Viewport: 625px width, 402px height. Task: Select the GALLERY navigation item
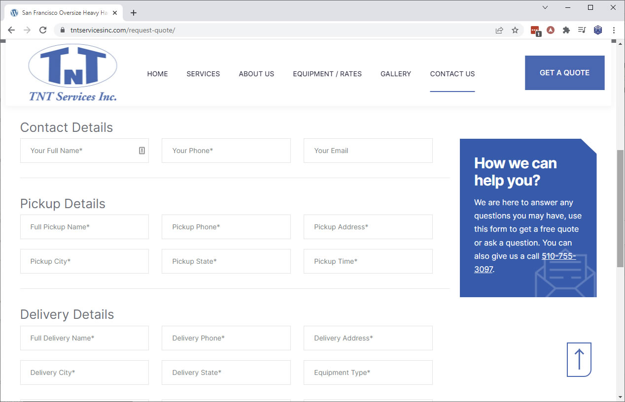pyautogui.click(x=395, y=74)
